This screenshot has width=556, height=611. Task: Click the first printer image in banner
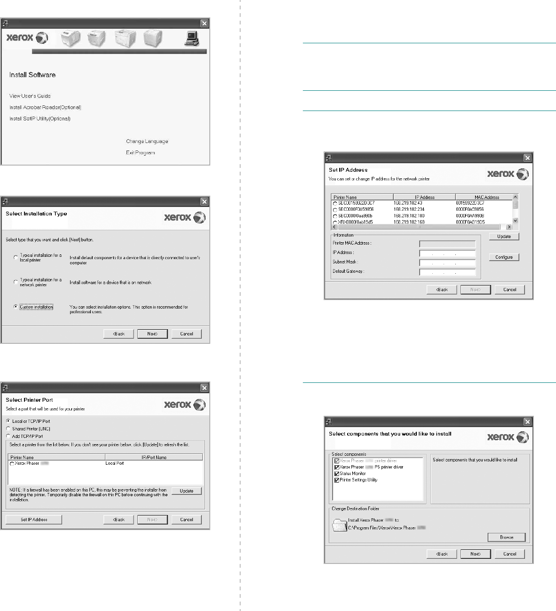pyautogui.click(x=70, y=39)
